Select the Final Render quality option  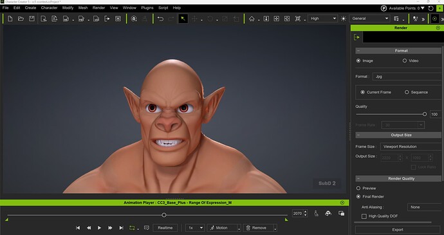[358, 196]
